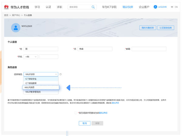Click the 取消 cancel button

click(85, 123)
